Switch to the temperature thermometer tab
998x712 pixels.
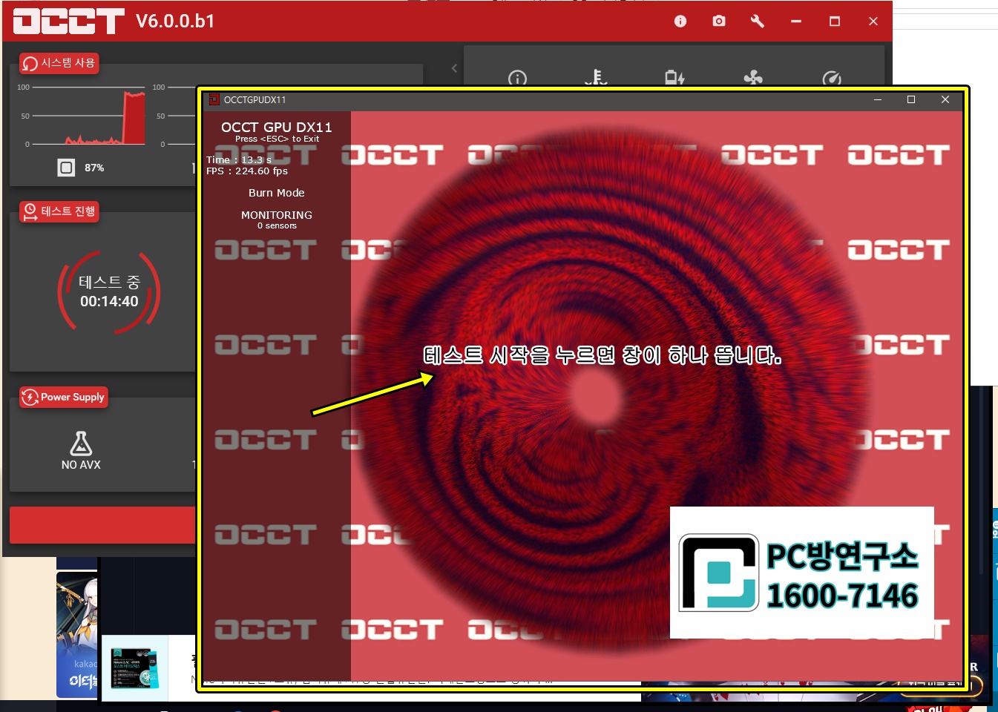click(x=596, y=78)
